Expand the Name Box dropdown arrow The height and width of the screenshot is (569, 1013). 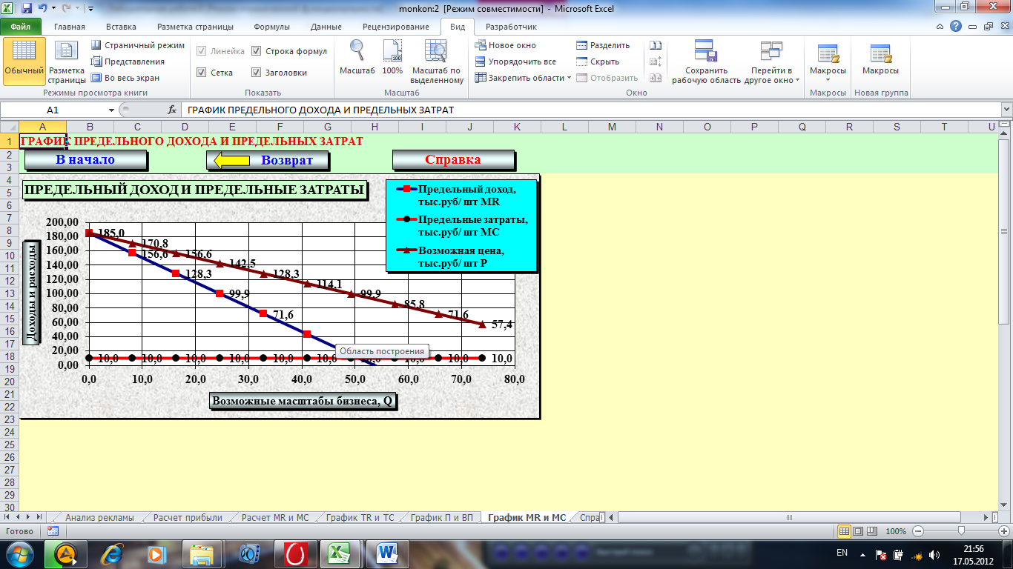click(112, 110)
